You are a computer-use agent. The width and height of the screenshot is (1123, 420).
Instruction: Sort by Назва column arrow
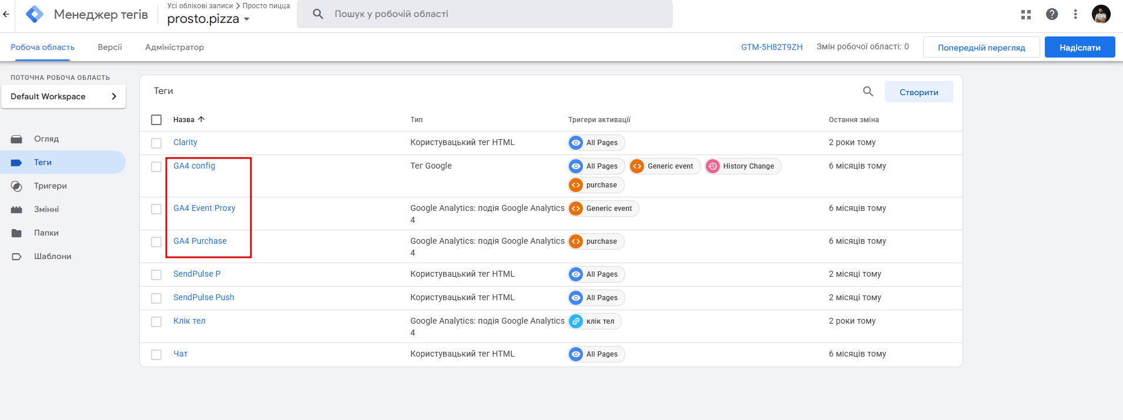coord(201,119)
